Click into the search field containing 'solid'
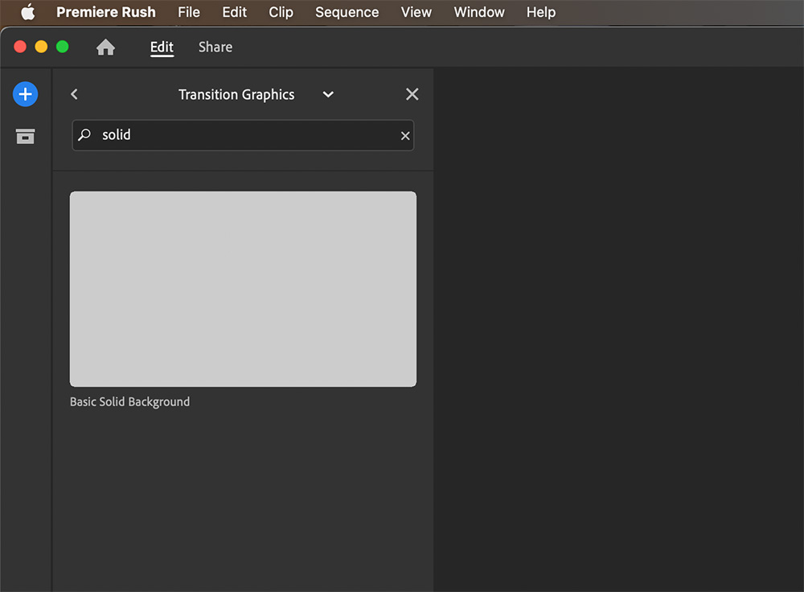This screenshot has height=592, width=804. 243,135
